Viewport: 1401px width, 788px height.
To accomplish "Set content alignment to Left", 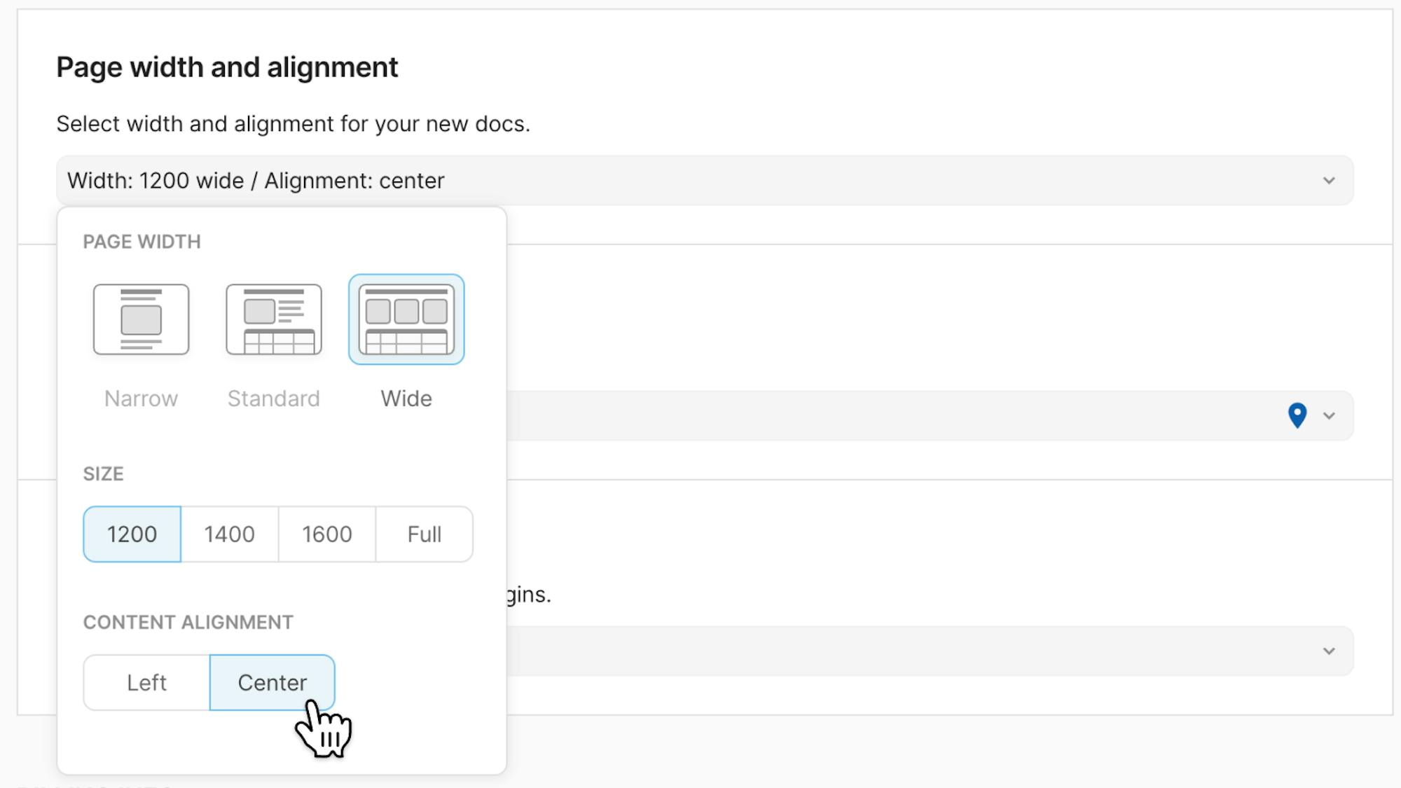I will (146, 683).
